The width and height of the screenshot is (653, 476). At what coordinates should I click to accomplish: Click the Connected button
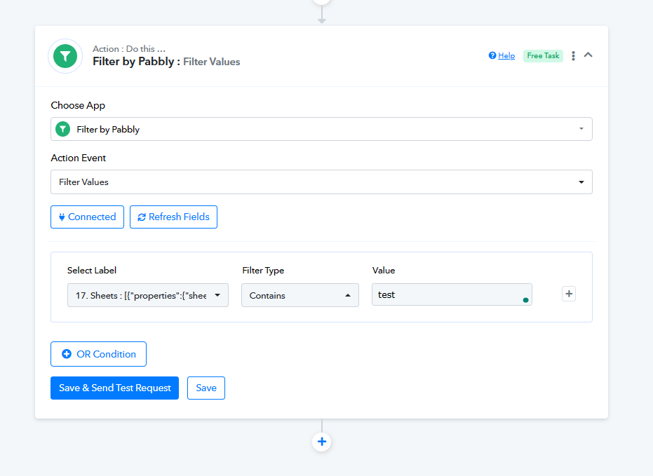88,217
